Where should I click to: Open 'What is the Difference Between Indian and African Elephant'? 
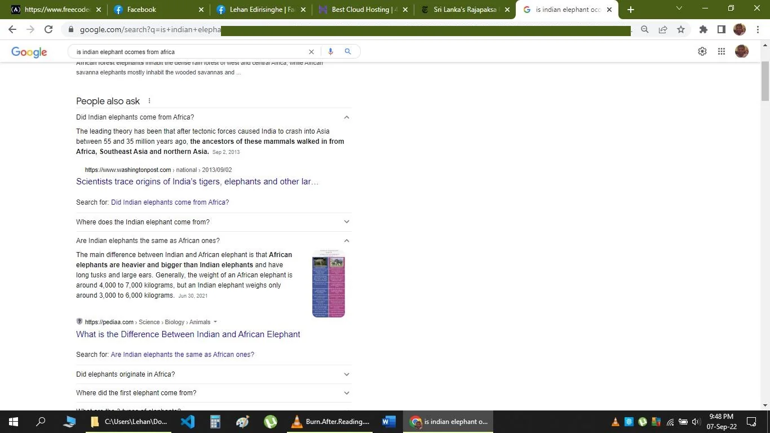(188, 334)
